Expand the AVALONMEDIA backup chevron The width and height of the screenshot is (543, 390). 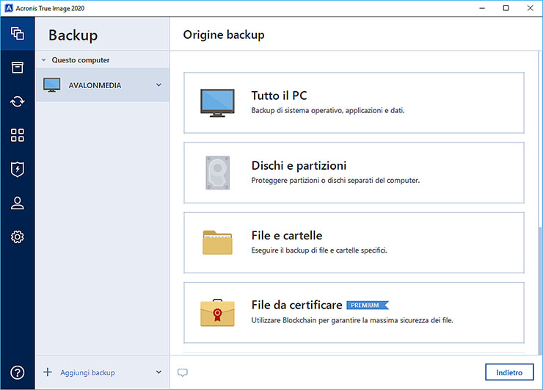158,85
